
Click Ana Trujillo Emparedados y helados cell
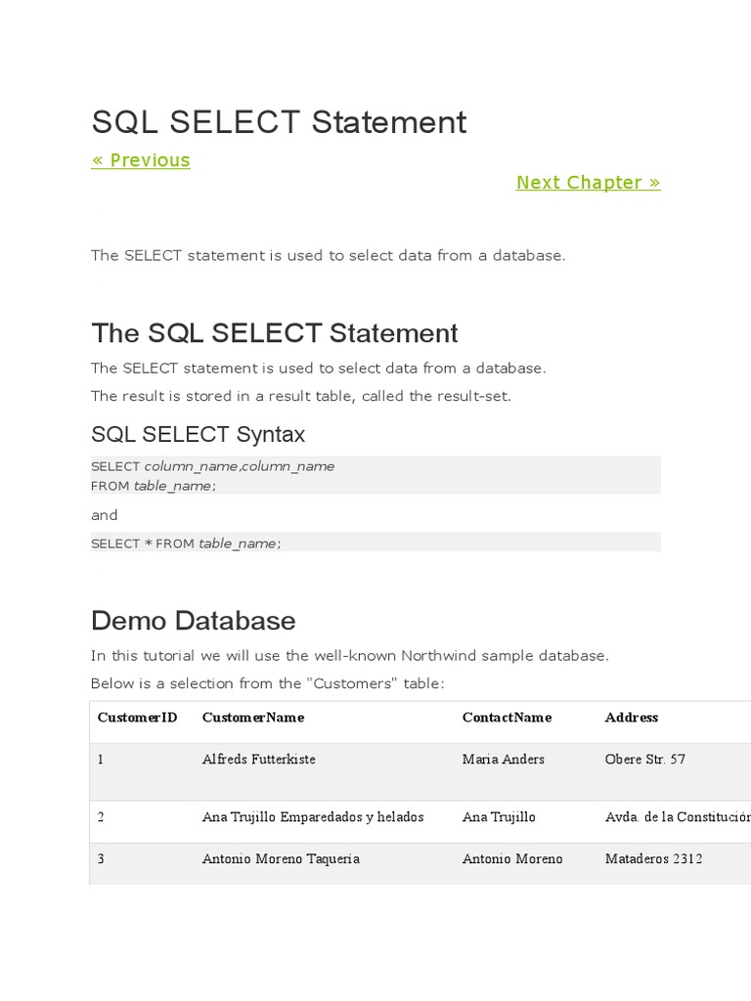pyautogui.click(x=313, y=817)
